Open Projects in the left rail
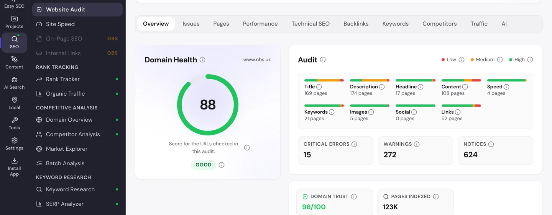Screen dimensions: 552x215 [14, 22]
